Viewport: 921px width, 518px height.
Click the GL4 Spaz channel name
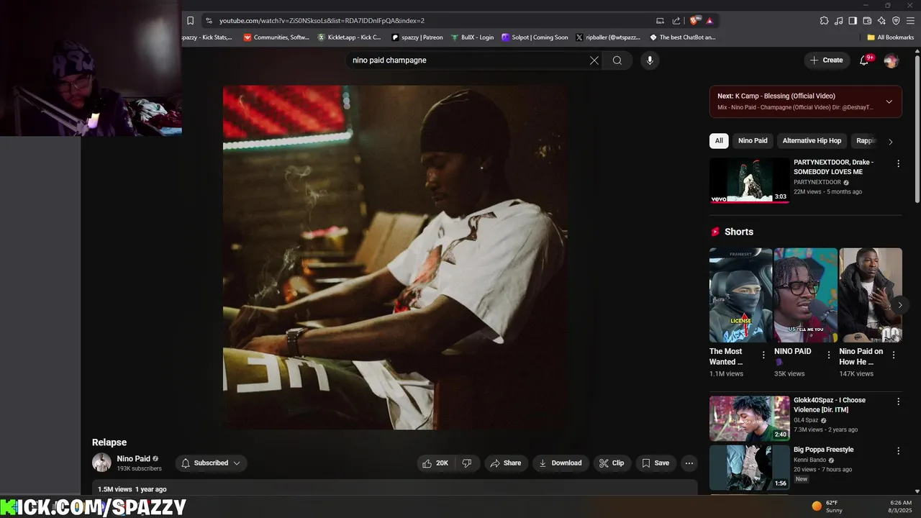pyautogui.click(x=806, y=420)
